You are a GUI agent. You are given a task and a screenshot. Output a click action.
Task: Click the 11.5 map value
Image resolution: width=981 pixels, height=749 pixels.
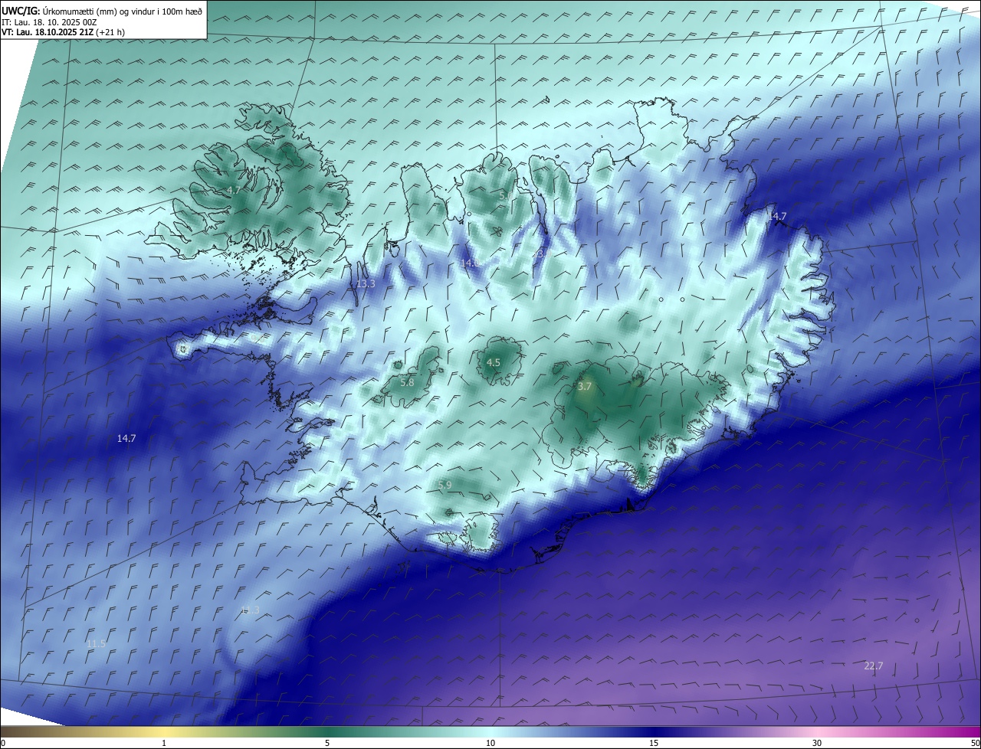pos(96,644)
